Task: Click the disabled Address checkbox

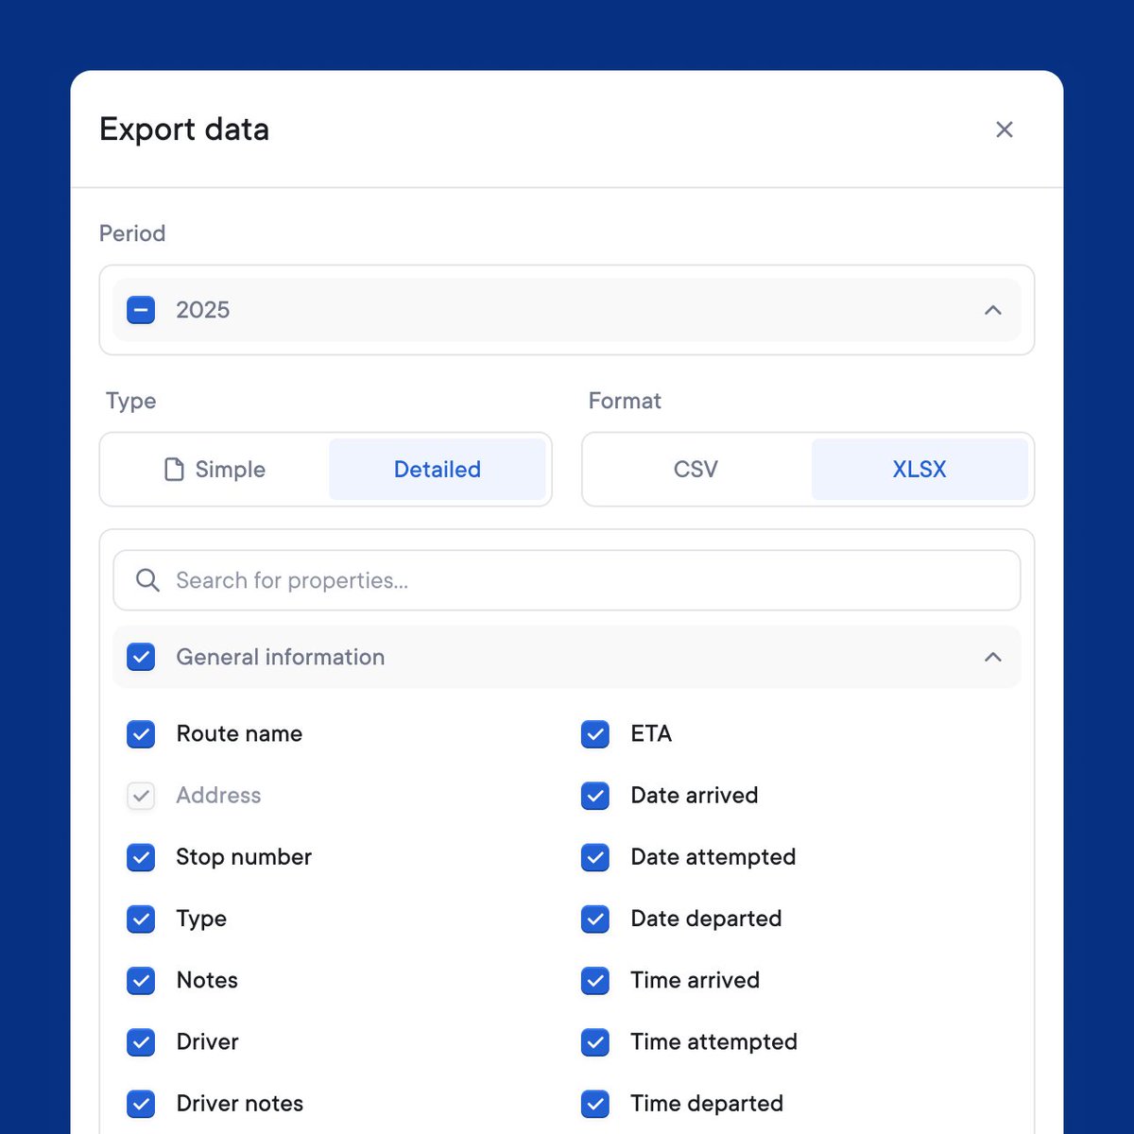Action: coord(141,796)
